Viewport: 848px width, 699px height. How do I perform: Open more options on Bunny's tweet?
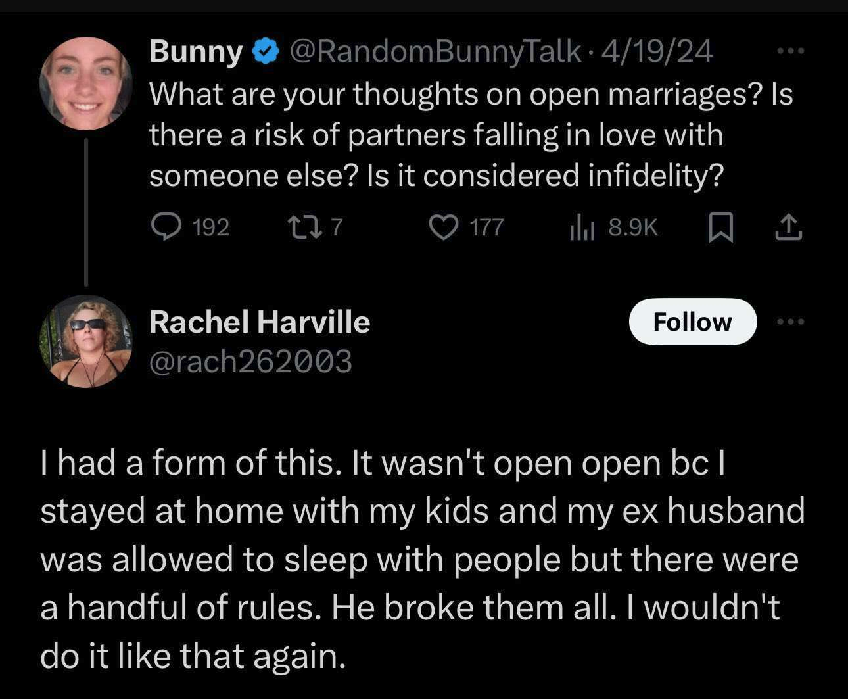(x=789, y=51)
